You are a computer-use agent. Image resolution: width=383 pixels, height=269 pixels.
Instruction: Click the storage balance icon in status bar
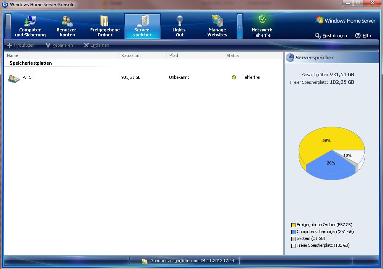click(x=144, y=261)
